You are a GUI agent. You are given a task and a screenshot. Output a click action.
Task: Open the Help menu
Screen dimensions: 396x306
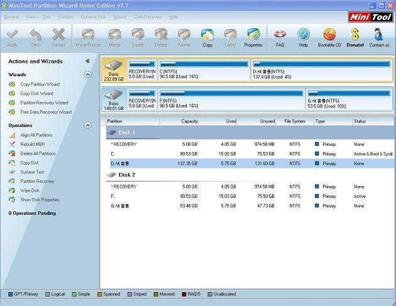pyautogui.click(x=173, y=17)
